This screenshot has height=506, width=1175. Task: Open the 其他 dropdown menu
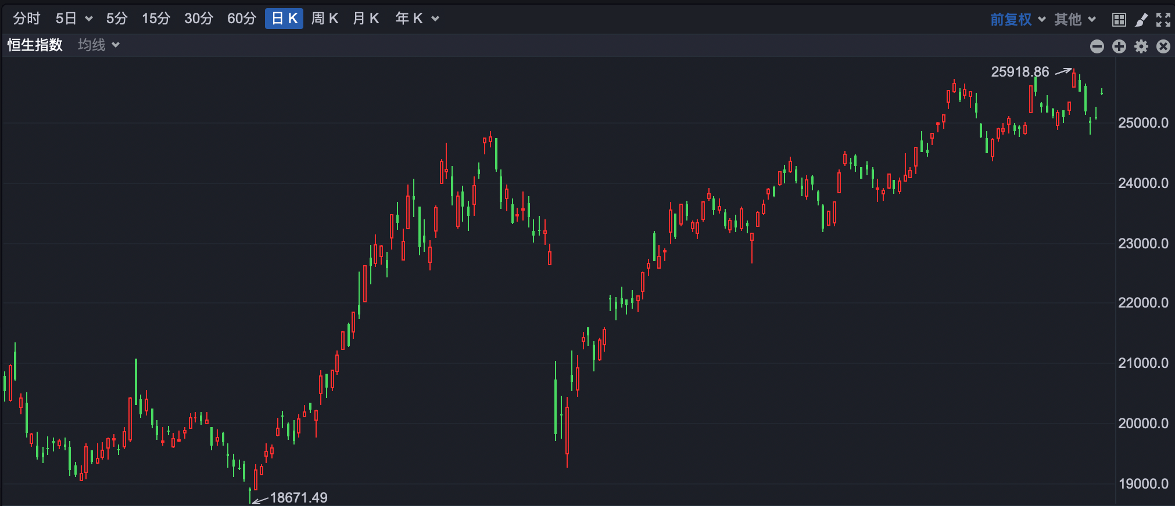click(1074, 20)
